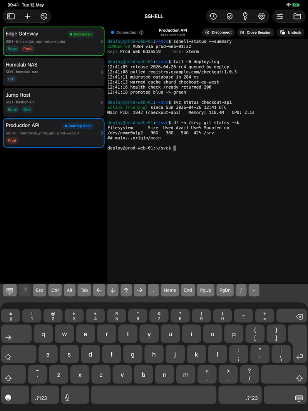Tap the period accessory key
Screen dimensions: 308x411
[x=154, y=290]
